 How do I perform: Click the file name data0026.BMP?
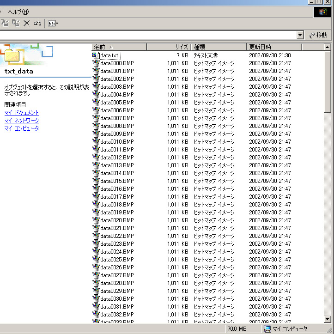(x=117, y=267)
